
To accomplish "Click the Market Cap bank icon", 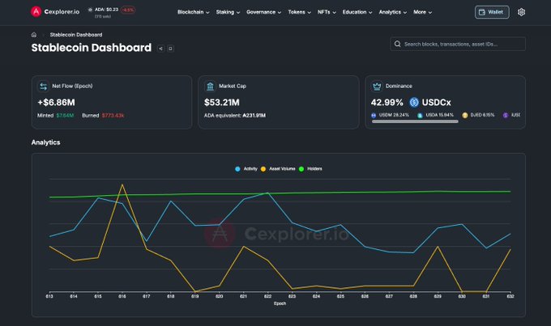I will click(x=210, y=86).
